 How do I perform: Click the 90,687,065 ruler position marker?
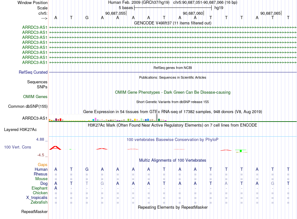[270, 13]
